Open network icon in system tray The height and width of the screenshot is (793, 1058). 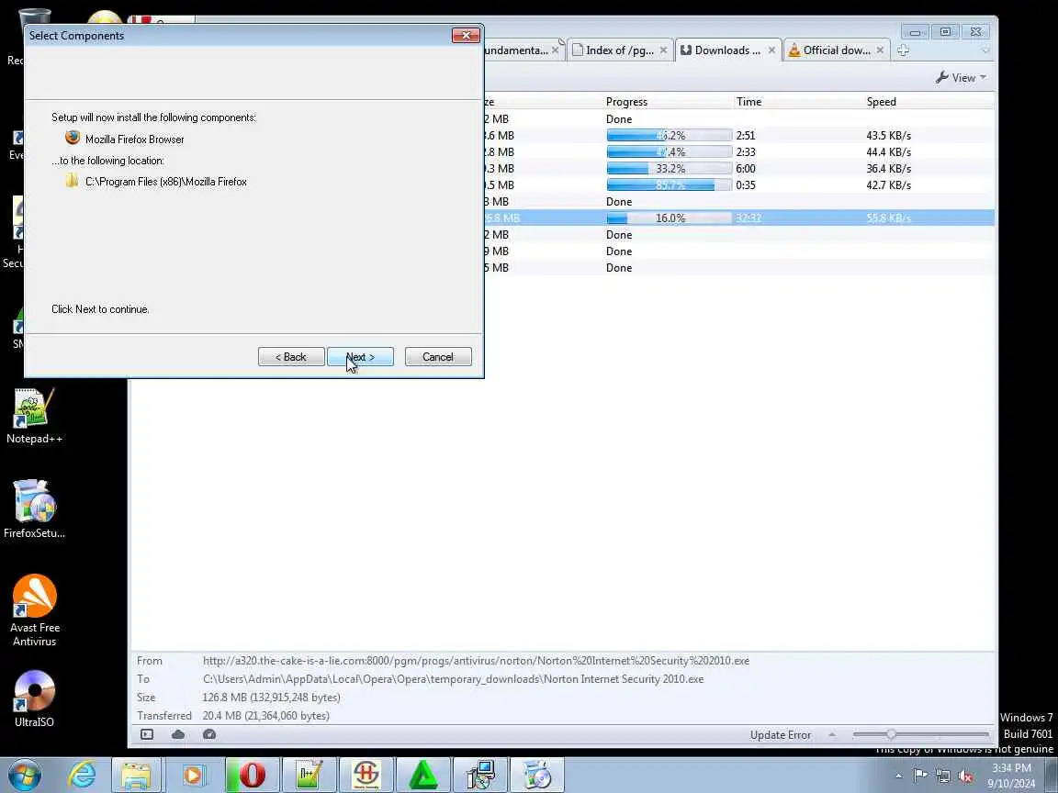pos(943,776)
